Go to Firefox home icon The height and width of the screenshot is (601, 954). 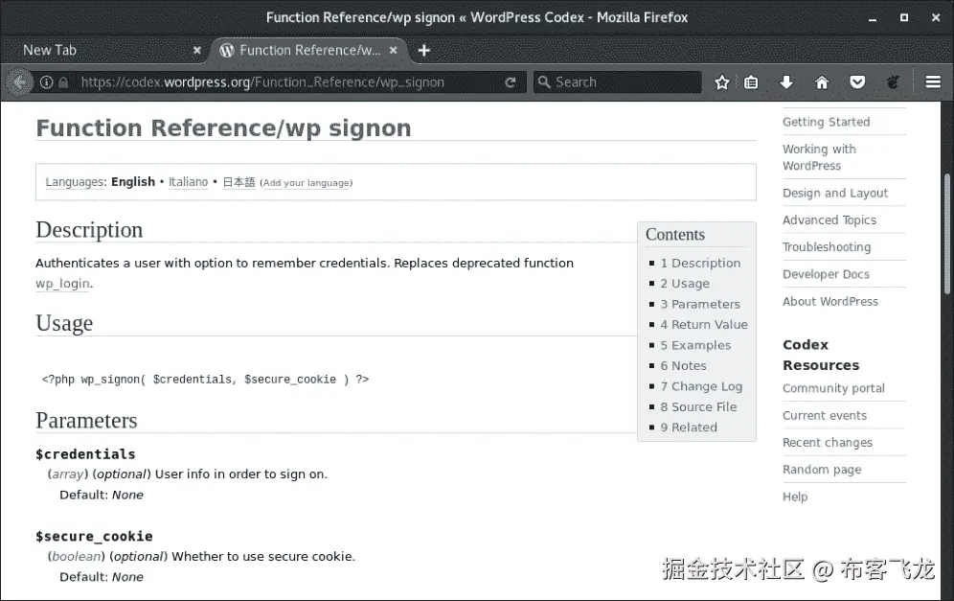(x=822, y=82)
